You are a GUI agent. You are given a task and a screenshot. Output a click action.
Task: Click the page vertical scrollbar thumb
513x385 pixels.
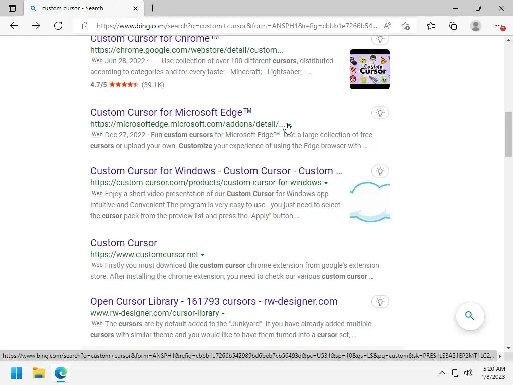[508, 134]
